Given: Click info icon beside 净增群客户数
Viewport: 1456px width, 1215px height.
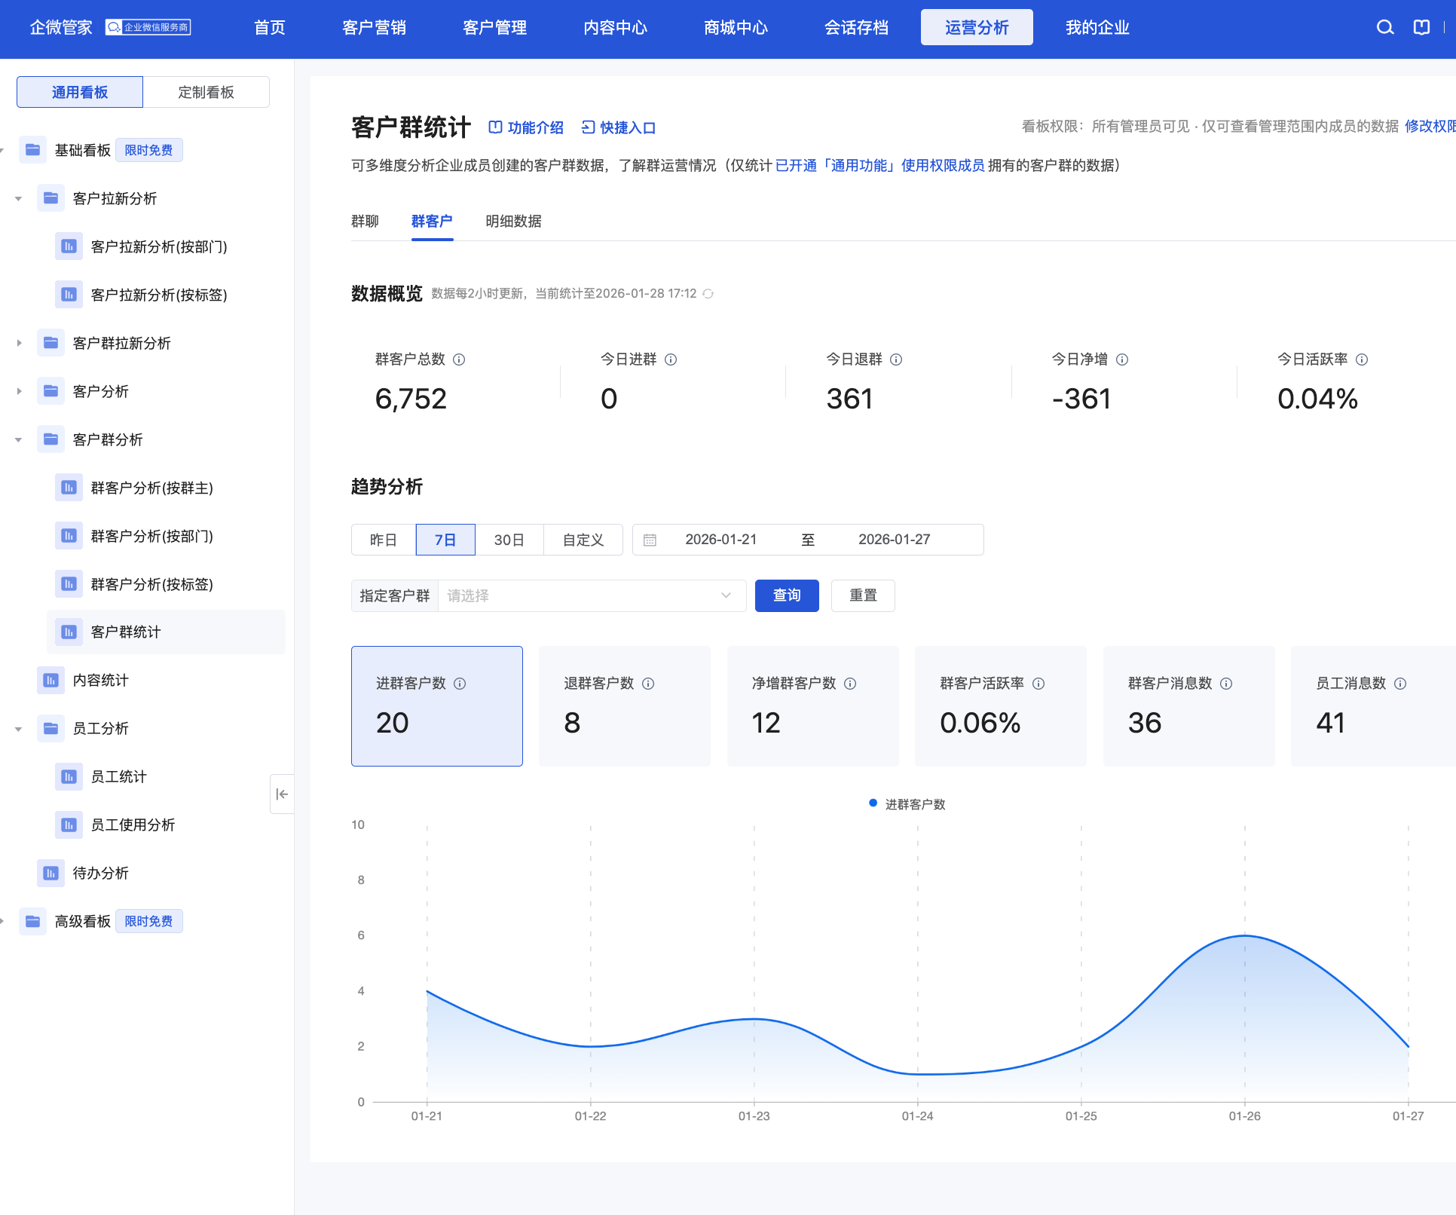Looking at the screenshot, I should 850,684.
